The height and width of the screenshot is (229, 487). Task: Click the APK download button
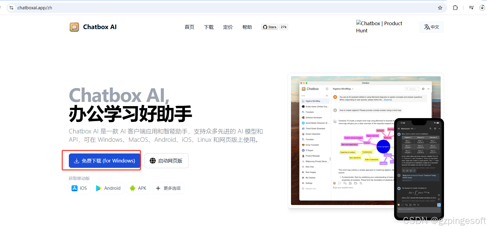(138, 188)
